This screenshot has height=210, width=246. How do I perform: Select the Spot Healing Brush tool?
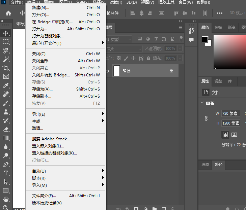pos(6,94)
